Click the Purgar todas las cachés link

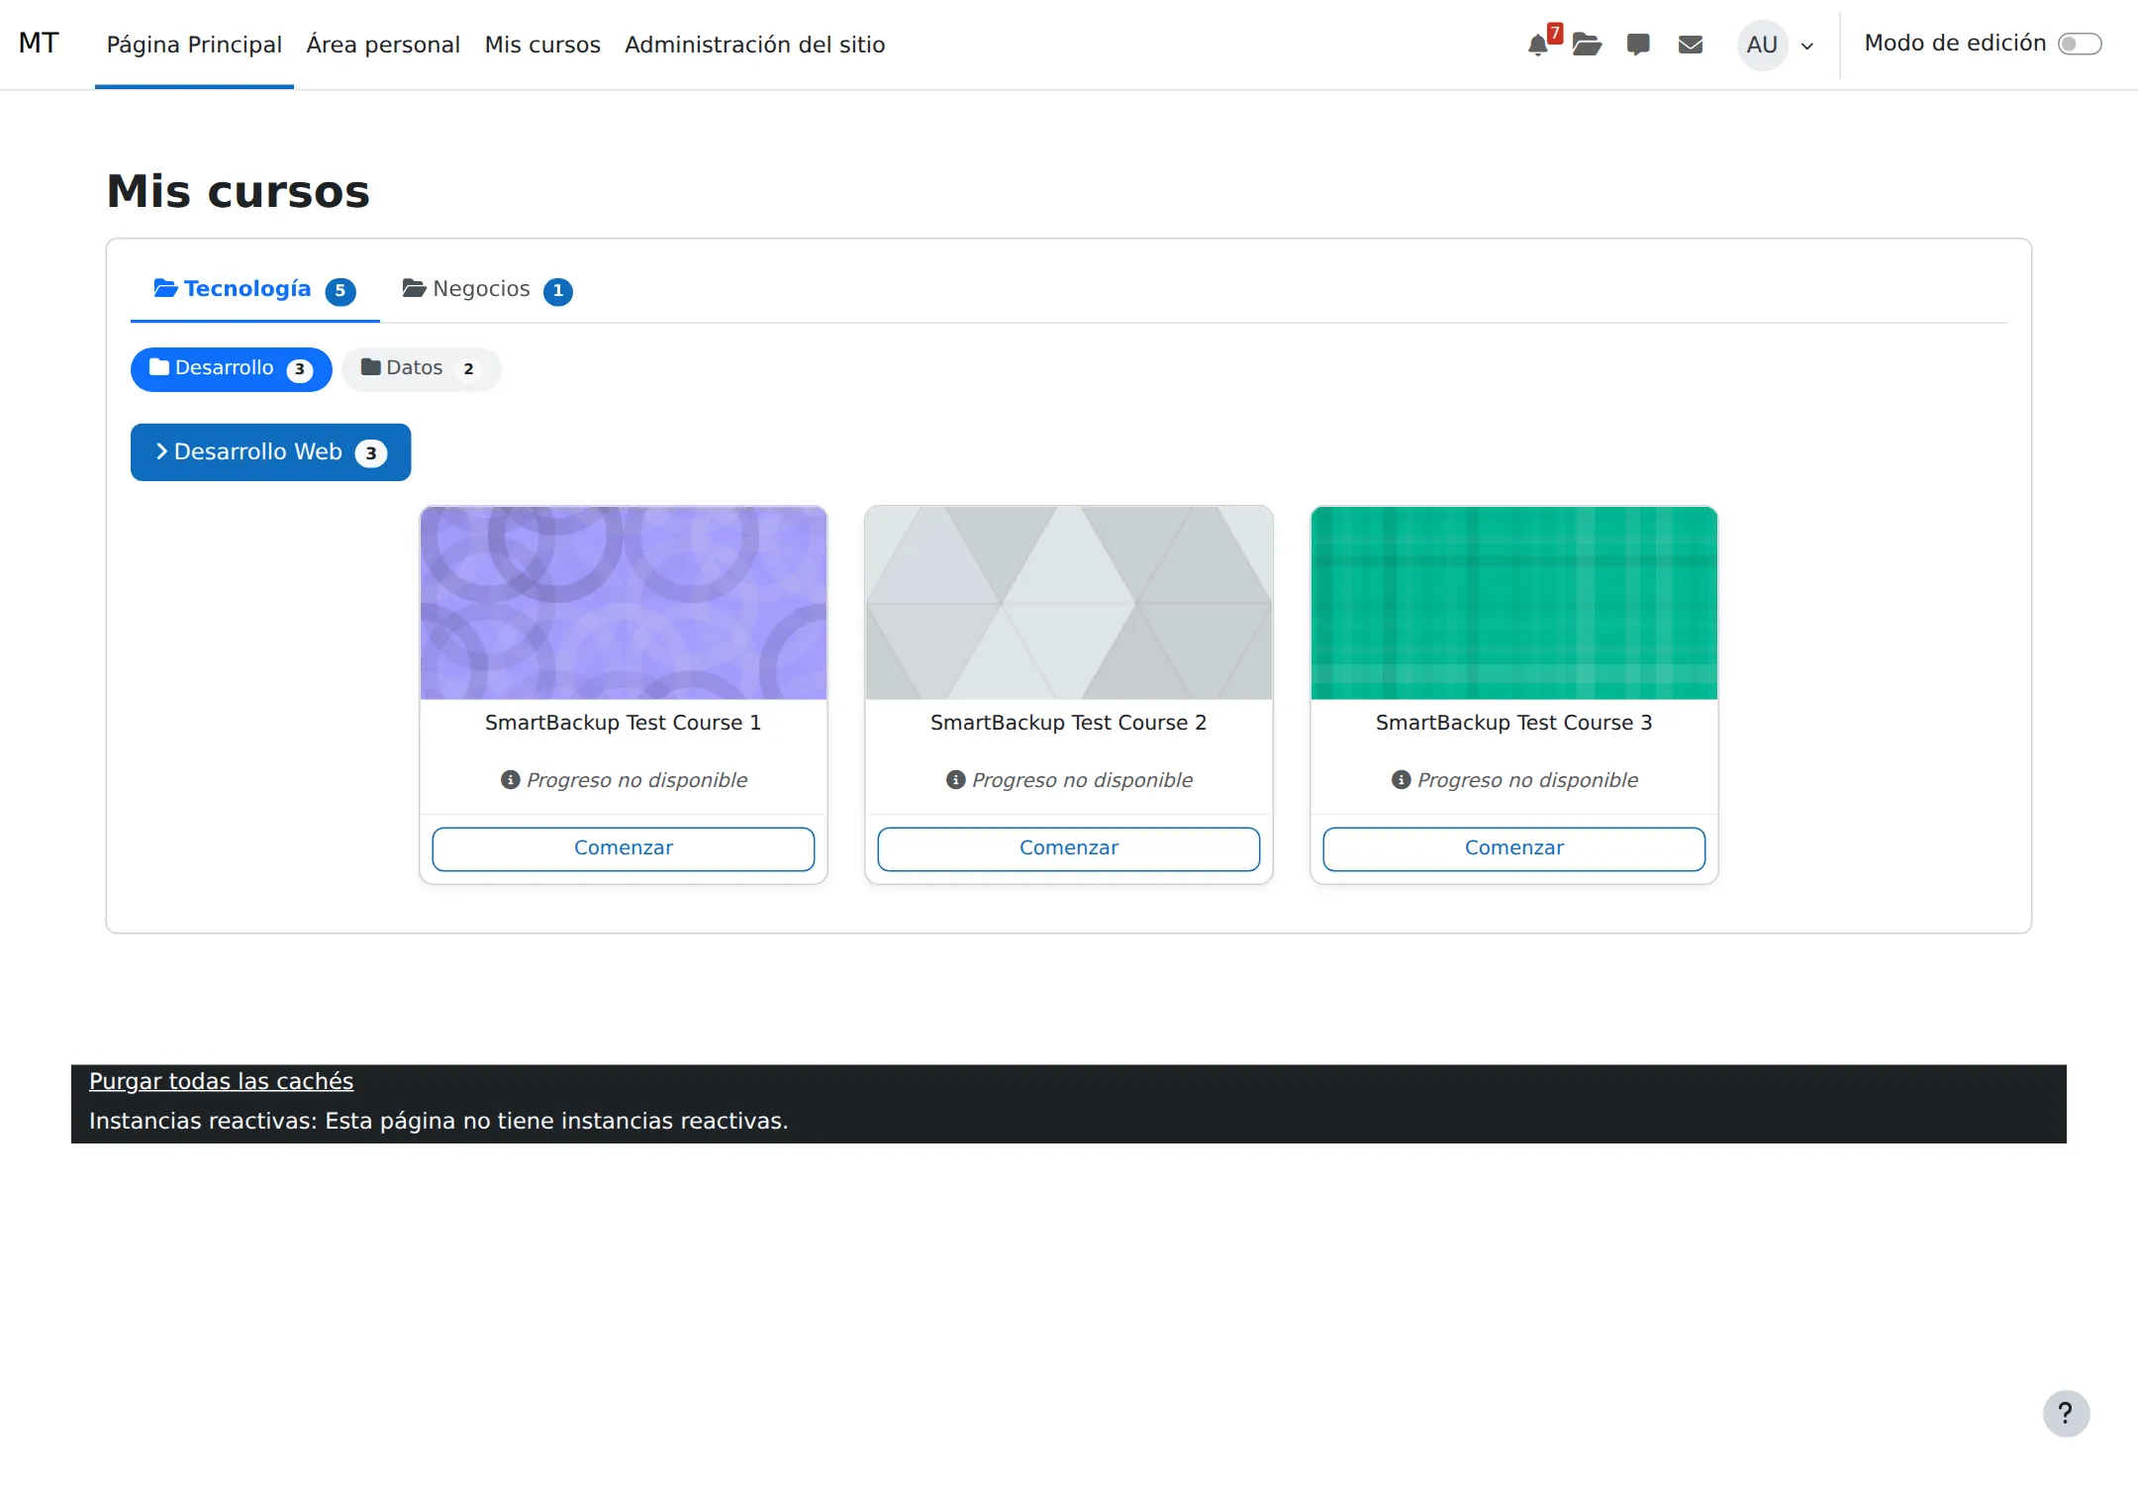[x=221, y=1081]
